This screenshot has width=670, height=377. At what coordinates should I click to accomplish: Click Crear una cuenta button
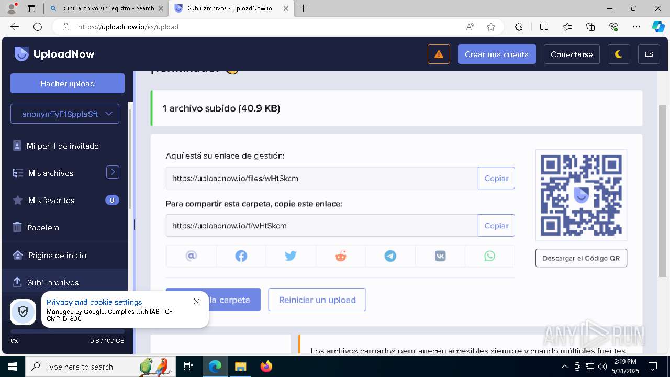497,54
